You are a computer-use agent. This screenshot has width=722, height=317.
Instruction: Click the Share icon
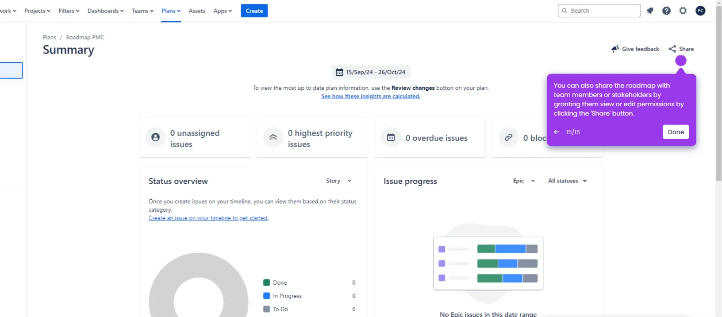[672, 49]
